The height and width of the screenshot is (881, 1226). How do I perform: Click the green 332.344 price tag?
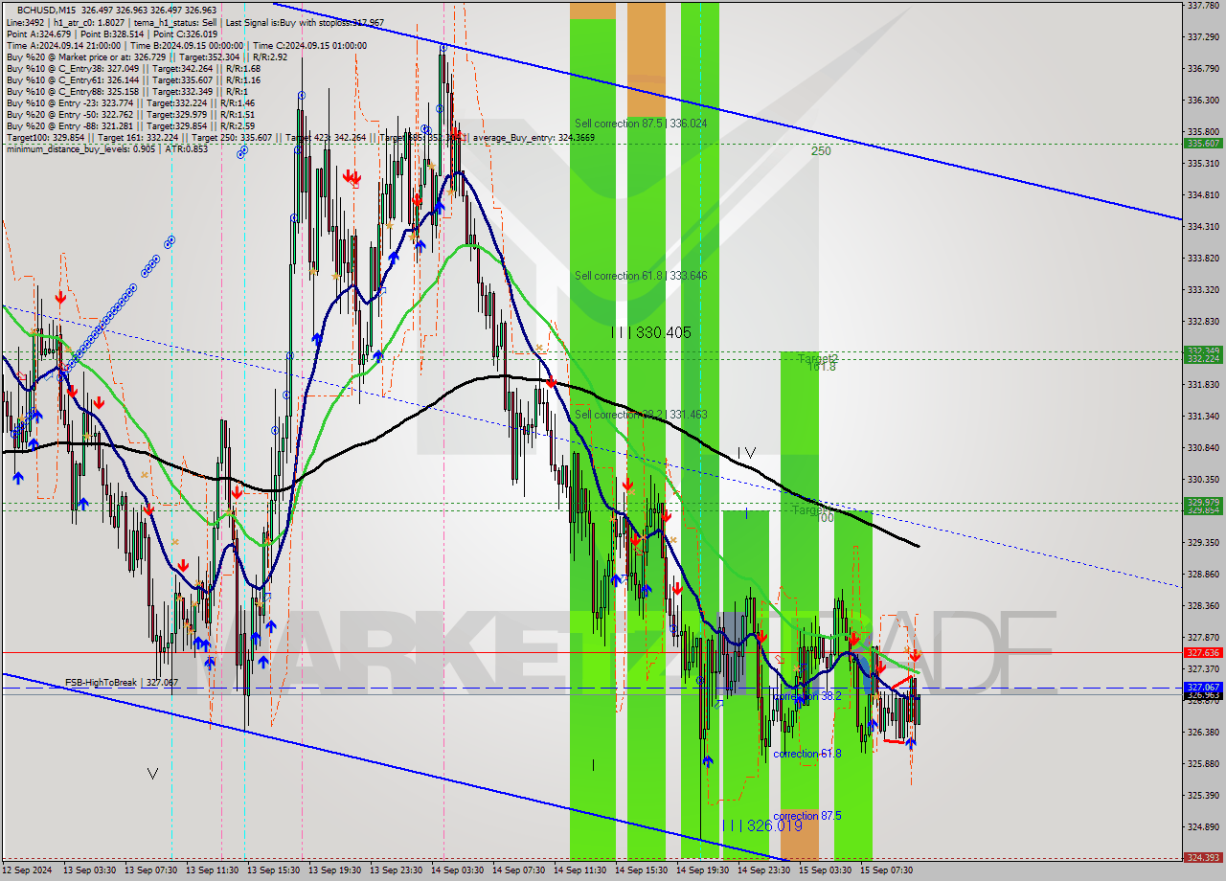(x=1203, y=350)
